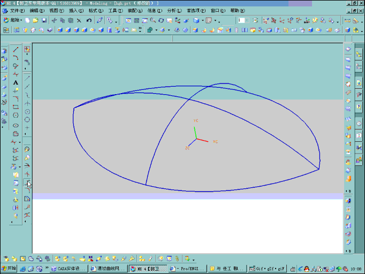
Task: Switch to Gif·gIf·giF taskbar window
Action: (267, 269)
